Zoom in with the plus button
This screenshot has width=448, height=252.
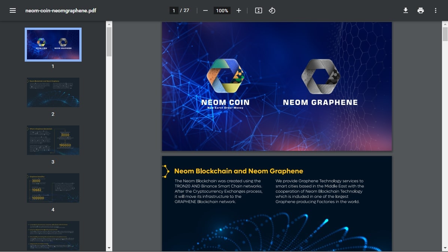[238, 10]
